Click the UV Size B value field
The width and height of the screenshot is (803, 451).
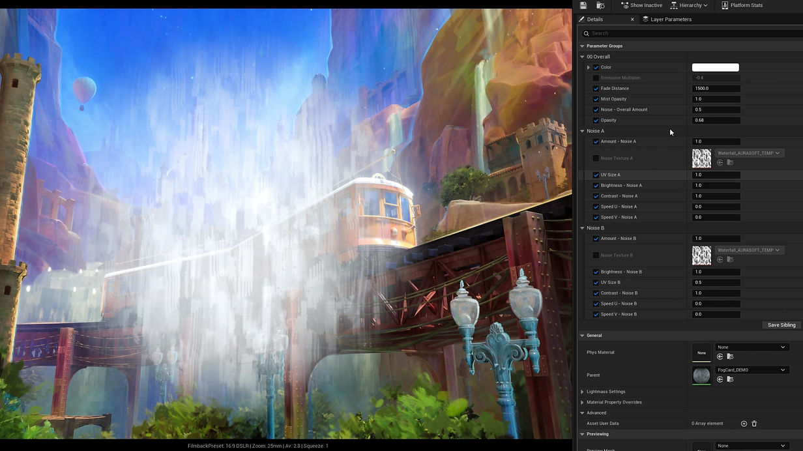click(716, 282)
